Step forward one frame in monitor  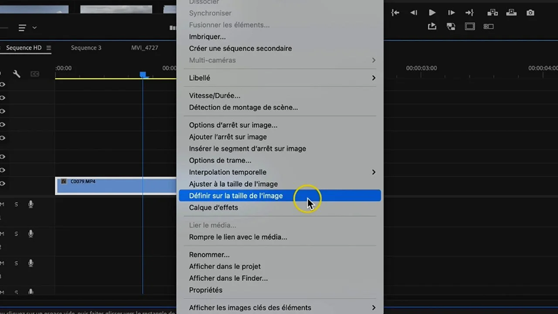tap(451, 13)
